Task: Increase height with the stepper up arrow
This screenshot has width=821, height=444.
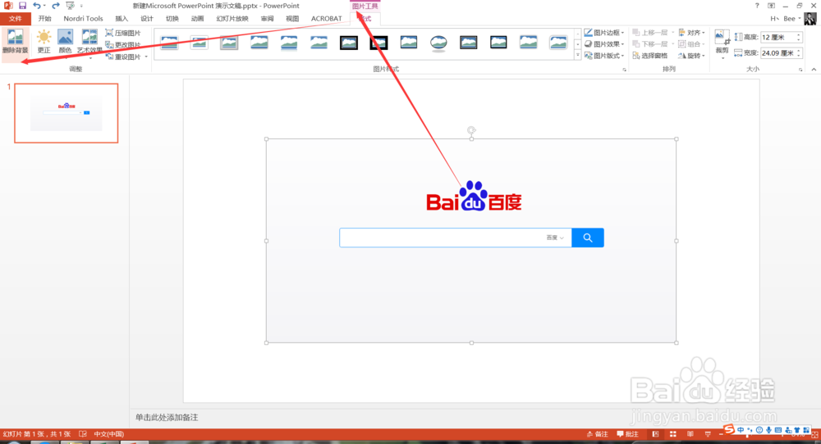Action: [x=799, y=35]
